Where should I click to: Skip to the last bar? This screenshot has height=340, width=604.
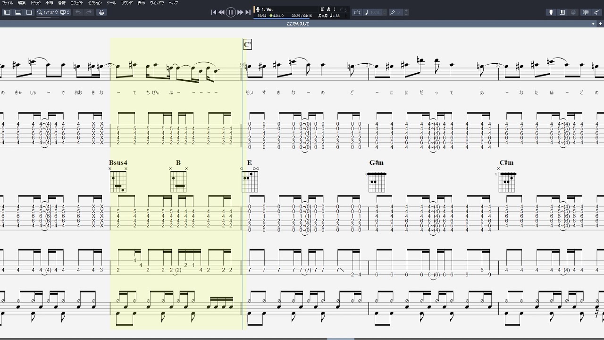point(248,12)
